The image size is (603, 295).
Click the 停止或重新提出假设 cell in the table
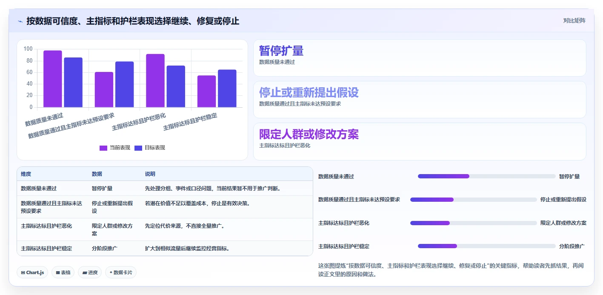(x=112, y=207)
